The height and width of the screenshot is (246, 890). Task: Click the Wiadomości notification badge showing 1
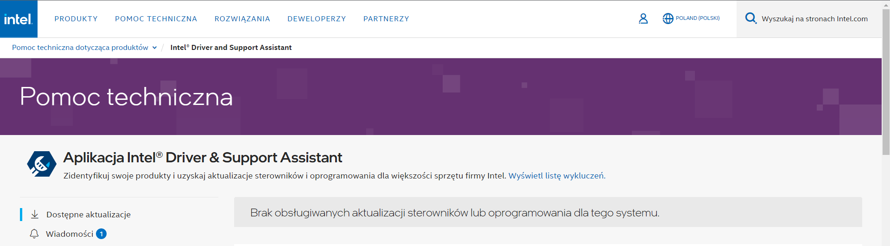(101, 234)
